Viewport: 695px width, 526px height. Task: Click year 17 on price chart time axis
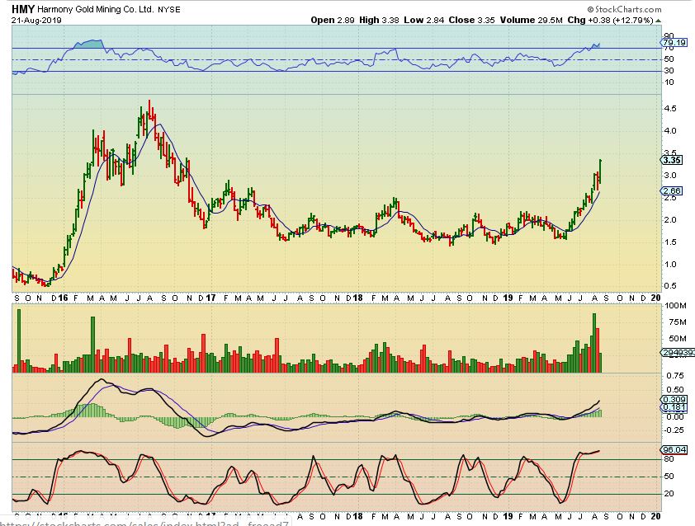[x=210, y=298]
